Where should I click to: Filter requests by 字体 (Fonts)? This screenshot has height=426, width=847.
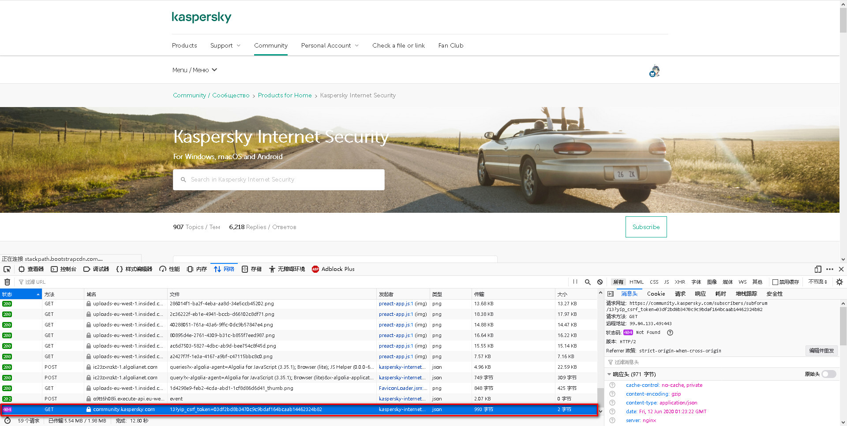point(696,282)
